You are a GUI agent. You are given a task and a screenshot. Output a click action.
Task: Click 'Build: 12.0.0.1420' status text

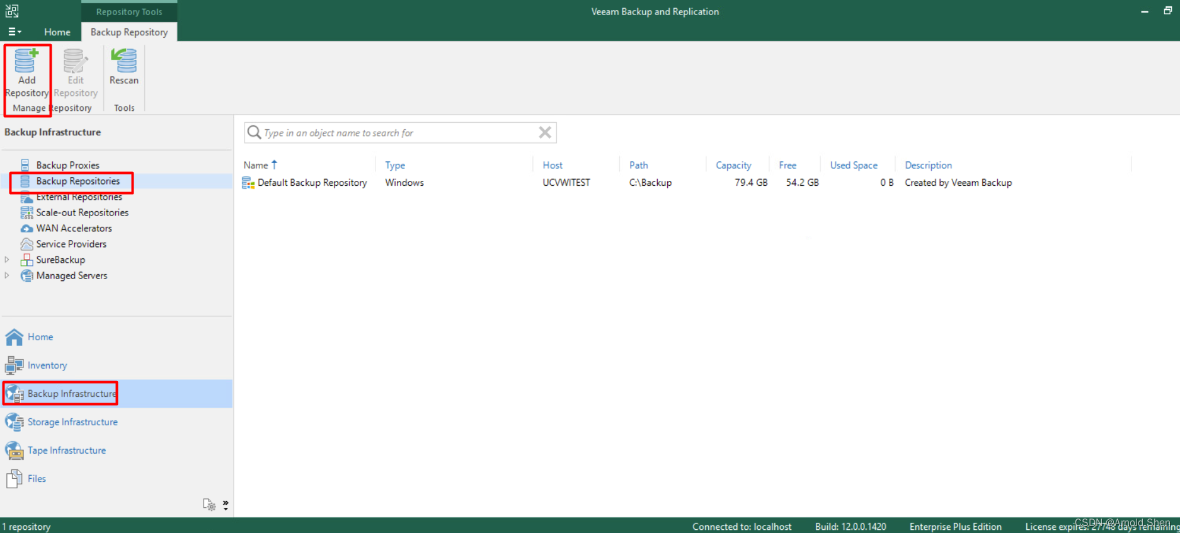pos(851,527)
